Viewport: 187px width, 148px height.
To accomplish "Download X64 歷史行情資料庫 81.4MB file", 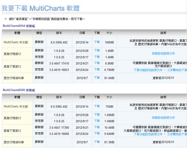I will pos(97,78).
